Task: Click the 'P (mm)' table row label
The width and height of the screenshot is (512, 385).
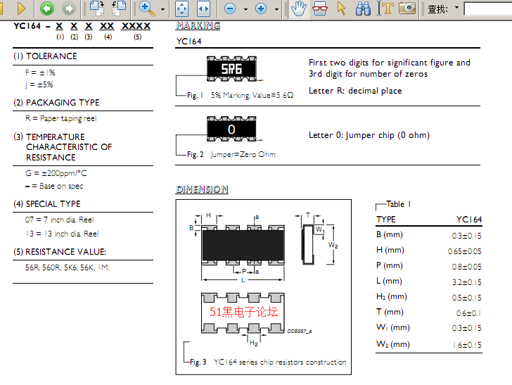Action: [x=389, y=265]
